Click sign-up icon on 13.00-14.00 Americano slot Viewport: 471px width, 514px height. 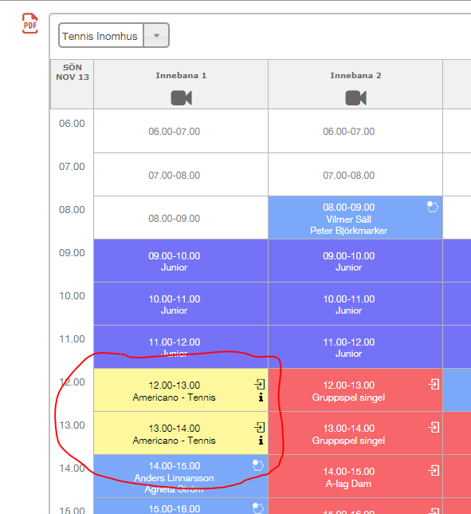point(260,427)
